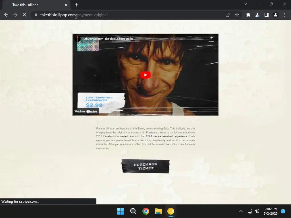Open network settings tray icon
Viewport: 291px width, 218px height.
coord(250,211)
